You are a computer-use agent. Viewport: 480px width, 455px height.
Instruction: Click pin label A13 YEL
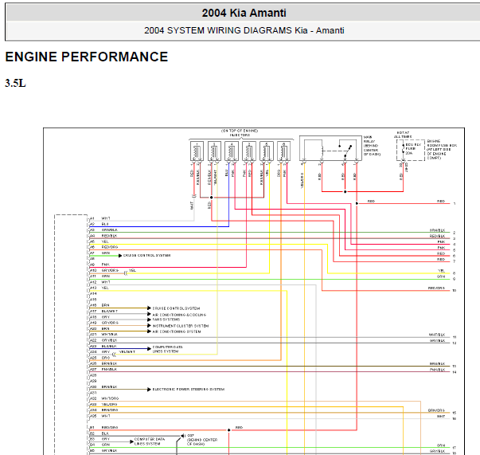pos(100,288)
